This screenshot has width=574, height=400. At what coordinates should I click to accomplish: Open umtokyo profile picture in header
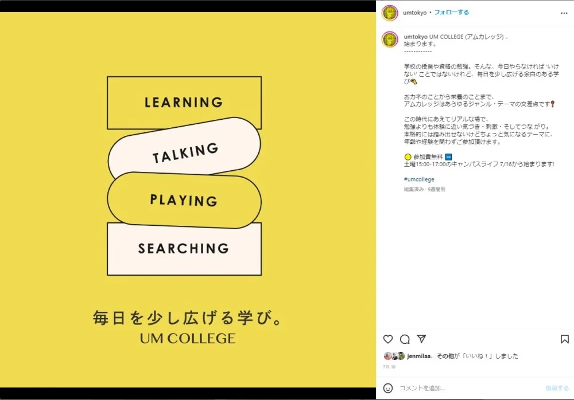[x=390, y=13]
